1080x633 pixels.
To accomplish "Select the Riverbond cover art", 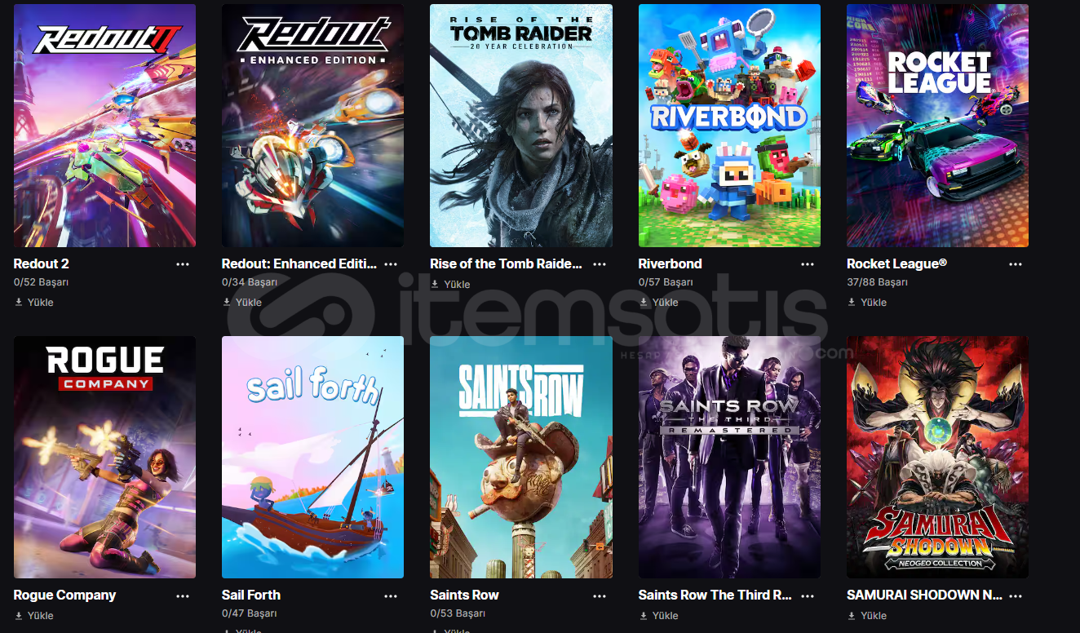I will [x=729, y=126].
